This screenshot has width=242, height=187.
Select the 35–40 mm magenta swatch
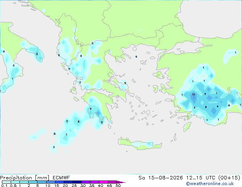[x=95, y=182]
